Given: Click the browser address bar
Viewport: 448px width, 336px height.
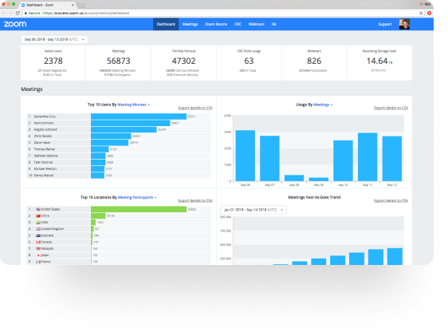Looking at the screenshot, I should coord(223,13).
